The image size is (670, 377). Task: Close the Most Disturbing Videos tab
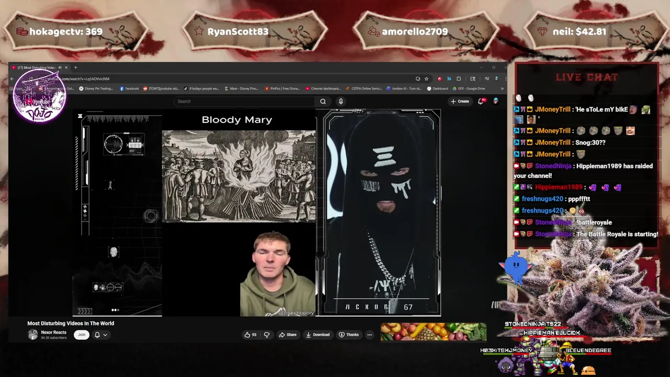tap(66, 68)
